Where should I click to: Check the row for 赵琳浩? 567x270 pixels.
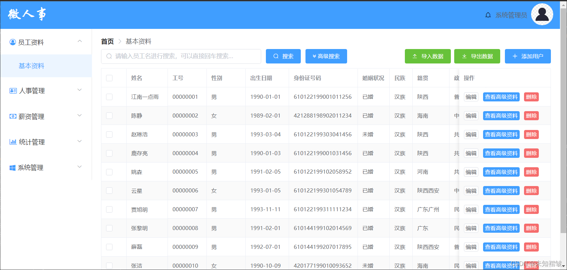click(x=109, y=134)
